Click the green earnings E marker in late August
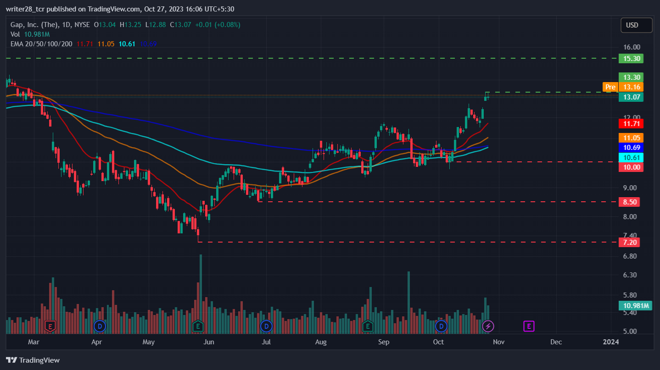Image resolution: width=660 pixels, height=370 pixels. point(367,326)
